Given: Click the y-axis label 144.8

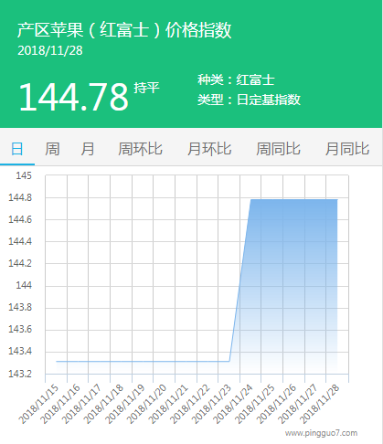Looking at the screenshot, I should [x=20, y=197].
